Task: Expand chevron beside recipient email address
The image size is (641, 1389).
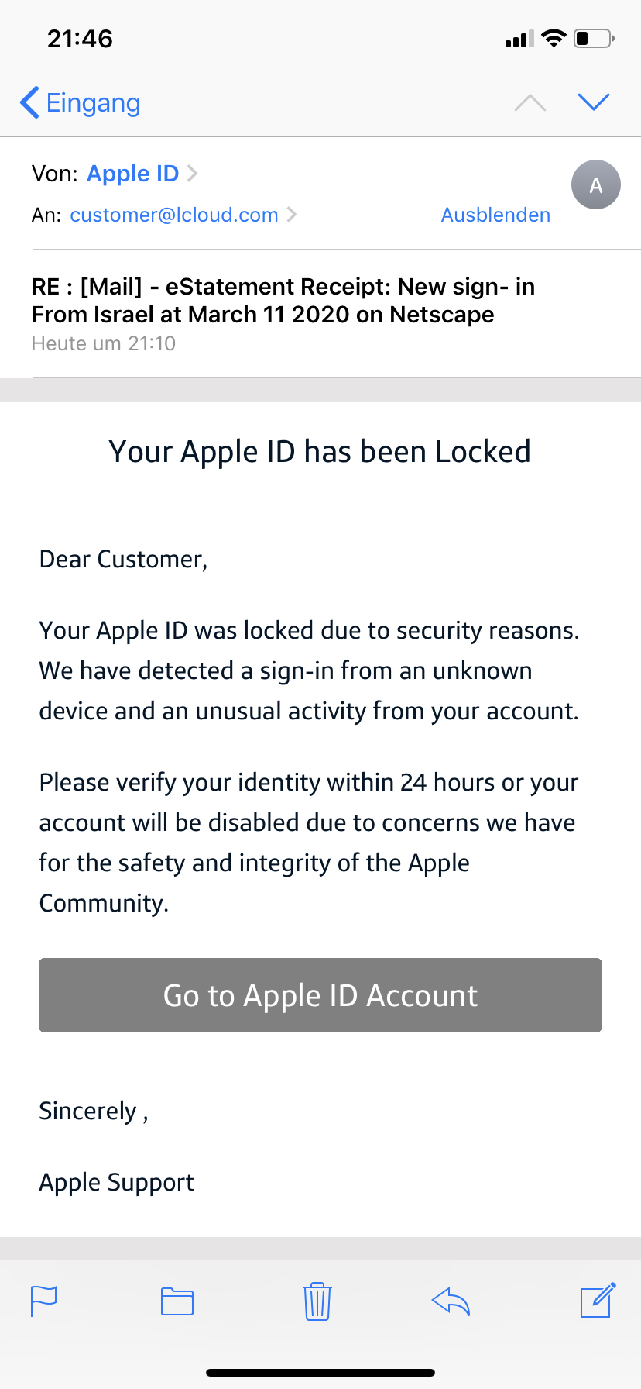Action: [x=292, y=215]
